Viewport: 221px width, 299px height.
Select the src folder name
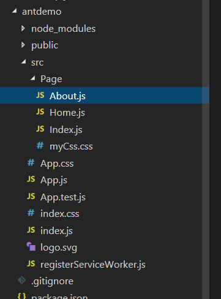[37, 62]
